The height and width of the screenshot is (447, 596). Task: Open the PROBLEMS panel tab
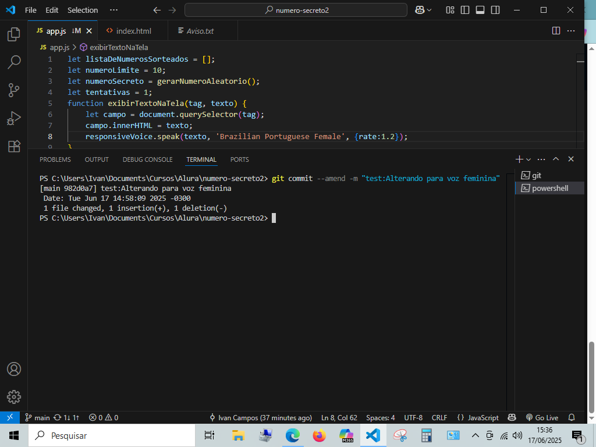(55, 159)
